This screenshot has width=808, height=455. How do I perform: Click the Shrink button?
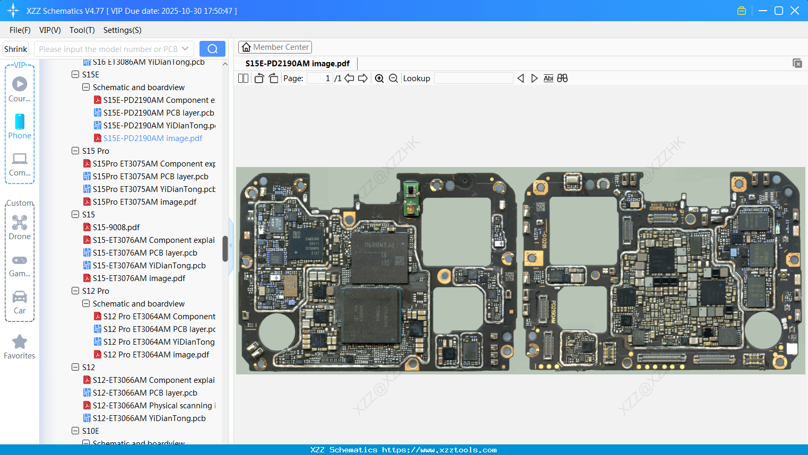point(15,48)
